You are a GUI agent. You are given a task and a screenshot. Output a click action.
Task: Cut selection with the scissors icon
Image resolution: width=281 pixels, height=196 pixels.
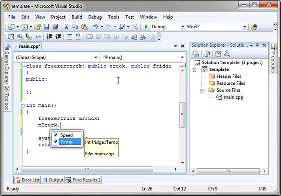66,27
